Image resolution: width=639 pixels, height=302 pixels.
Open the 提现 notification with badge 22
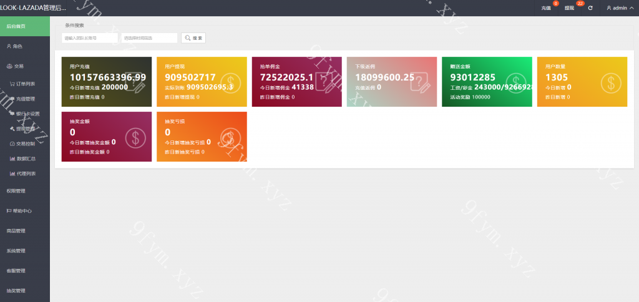tap(569, 8)
